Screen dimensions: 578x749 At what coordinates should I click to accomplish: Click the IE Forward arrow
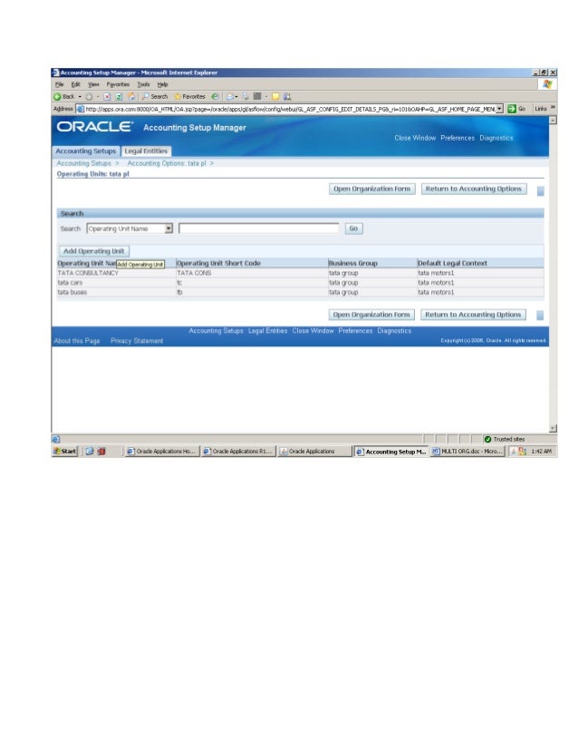pyautogui.click(x=89, y=96)
